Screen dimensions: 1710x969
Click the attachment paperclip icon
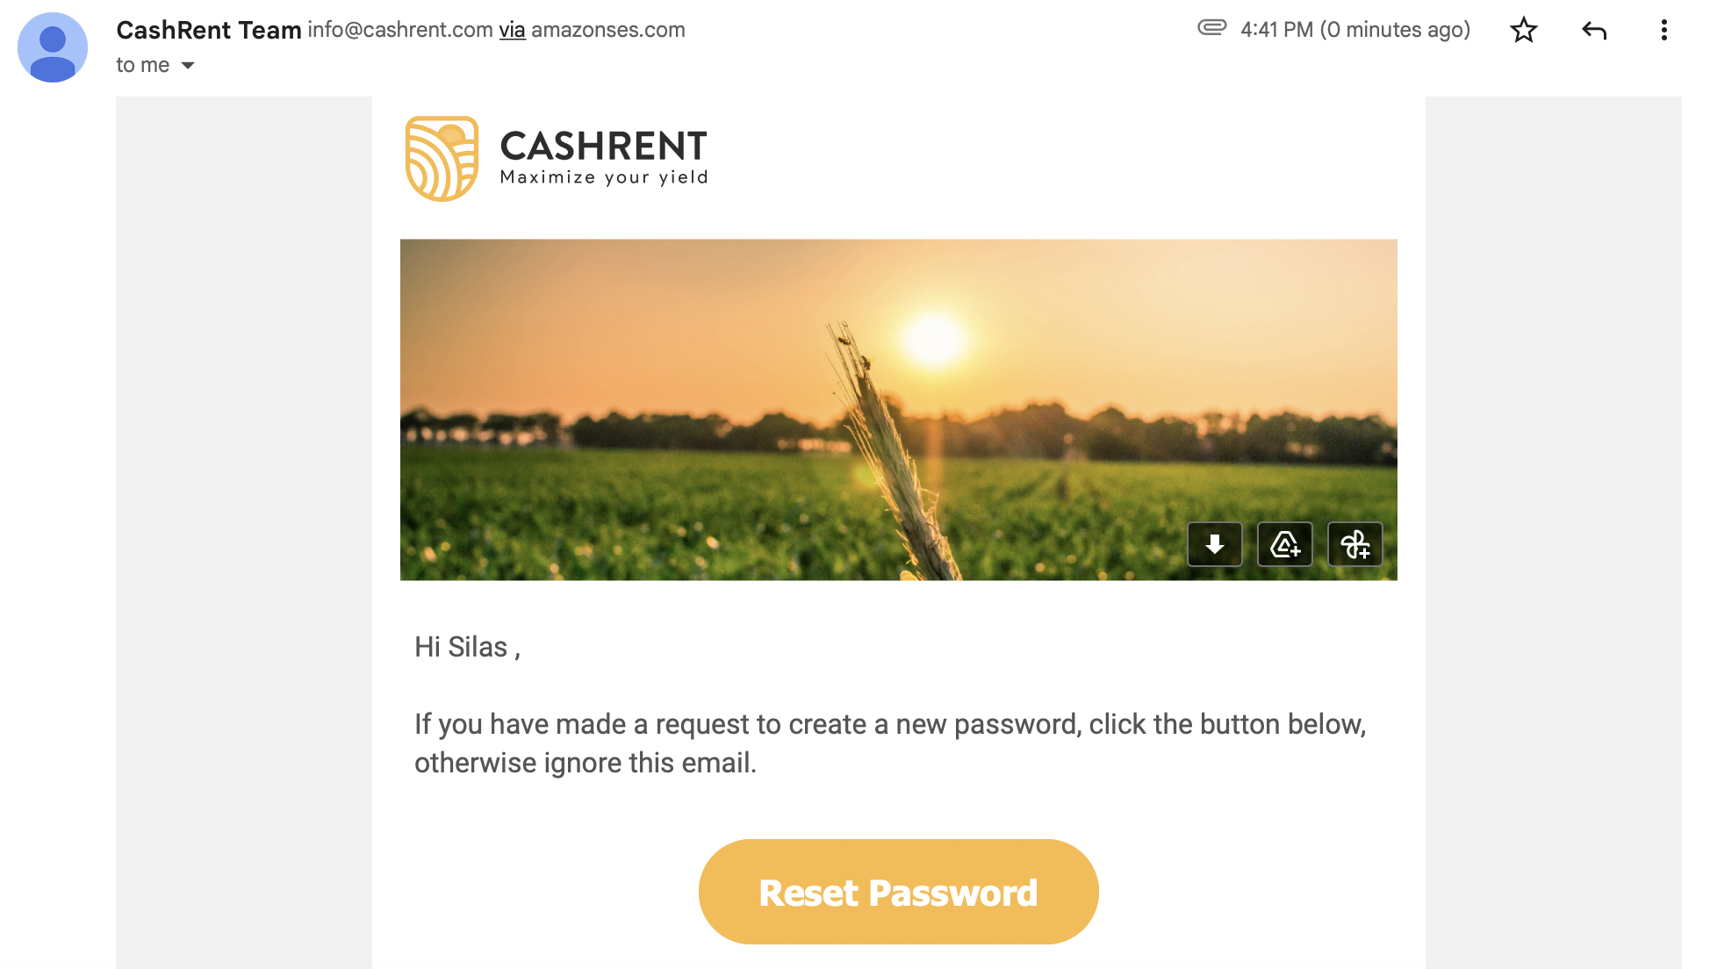(1211, 28)
